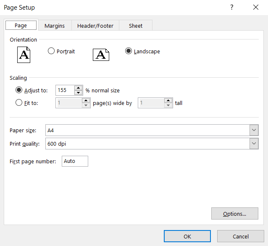Switch to the Margins tab
Screen dimensions: 268x246
pos(55,26)
